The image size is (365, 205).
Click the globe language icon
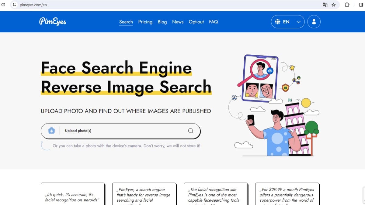pyautogui.click(x=277, y=22)
